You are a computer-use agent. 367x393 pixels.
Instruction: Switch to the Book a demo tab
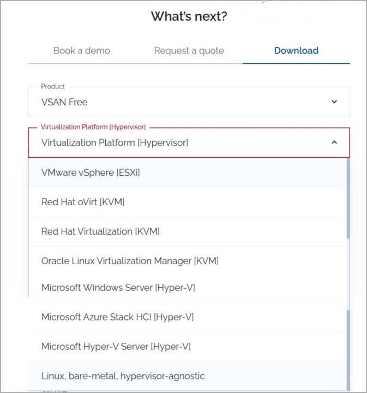tap(82, 51)
